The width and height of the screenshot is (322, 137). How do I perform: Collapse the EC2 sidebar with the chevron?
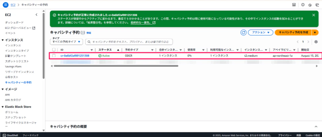(37, 15)
